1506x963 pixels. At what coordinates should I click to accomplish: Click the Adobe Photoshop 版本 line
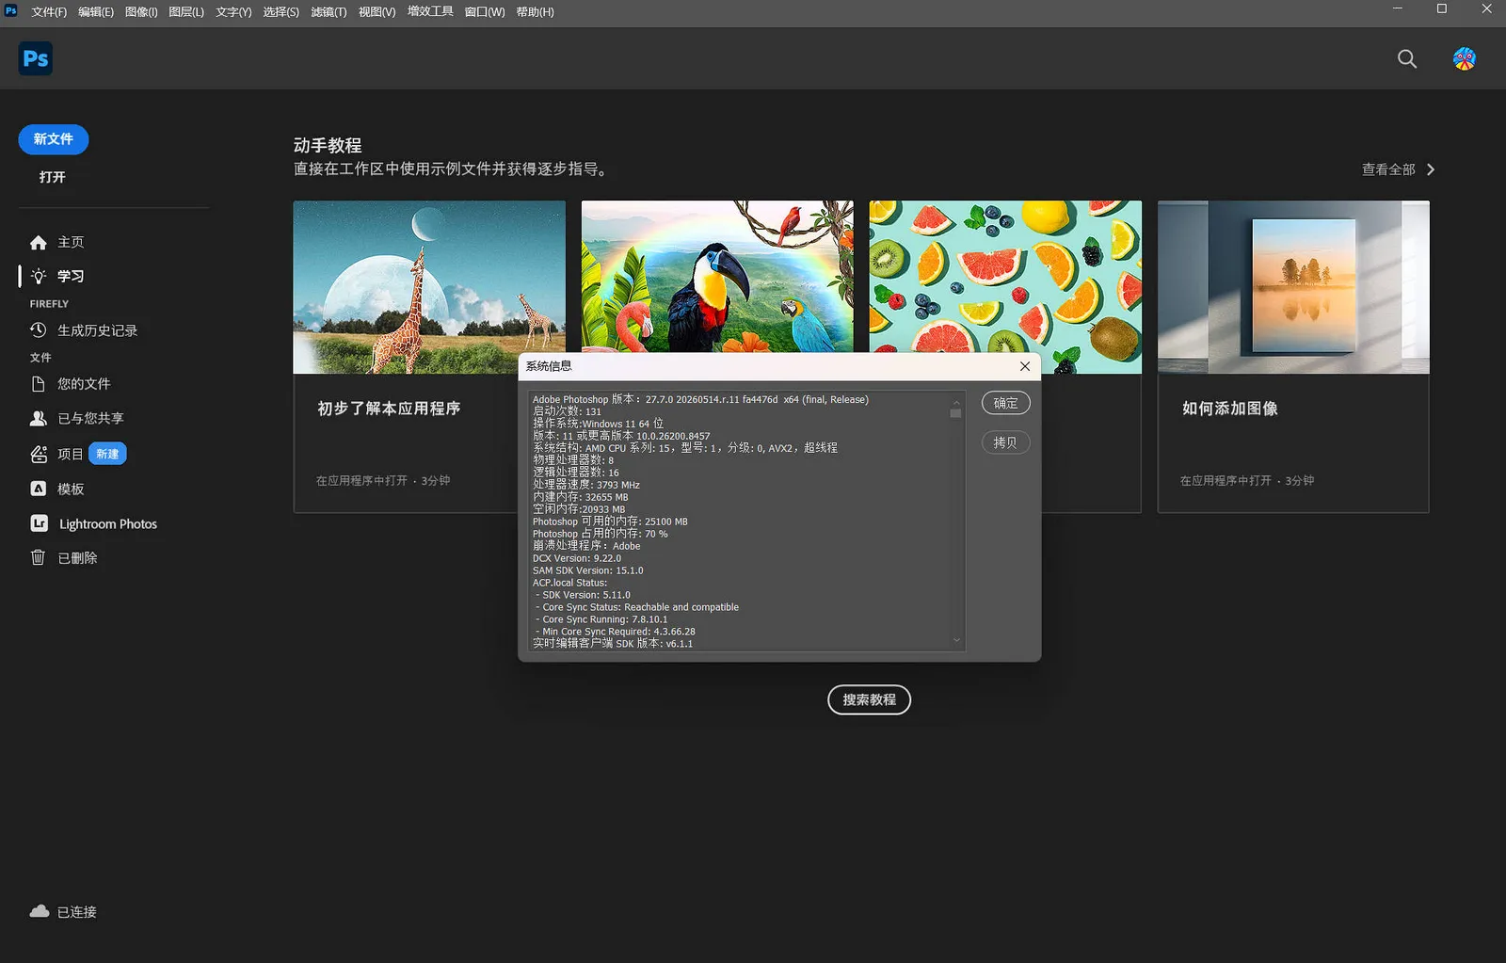700,399
